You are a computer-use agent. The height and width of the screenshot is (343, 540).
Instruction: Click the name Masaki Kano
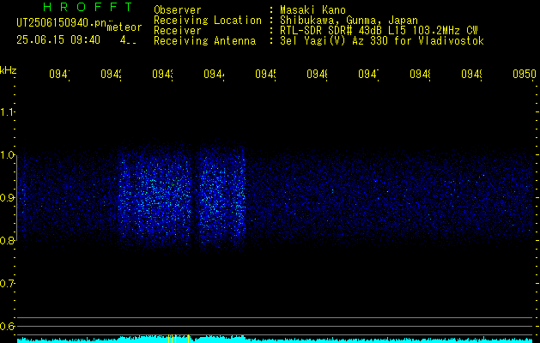[x=312, y=10]
